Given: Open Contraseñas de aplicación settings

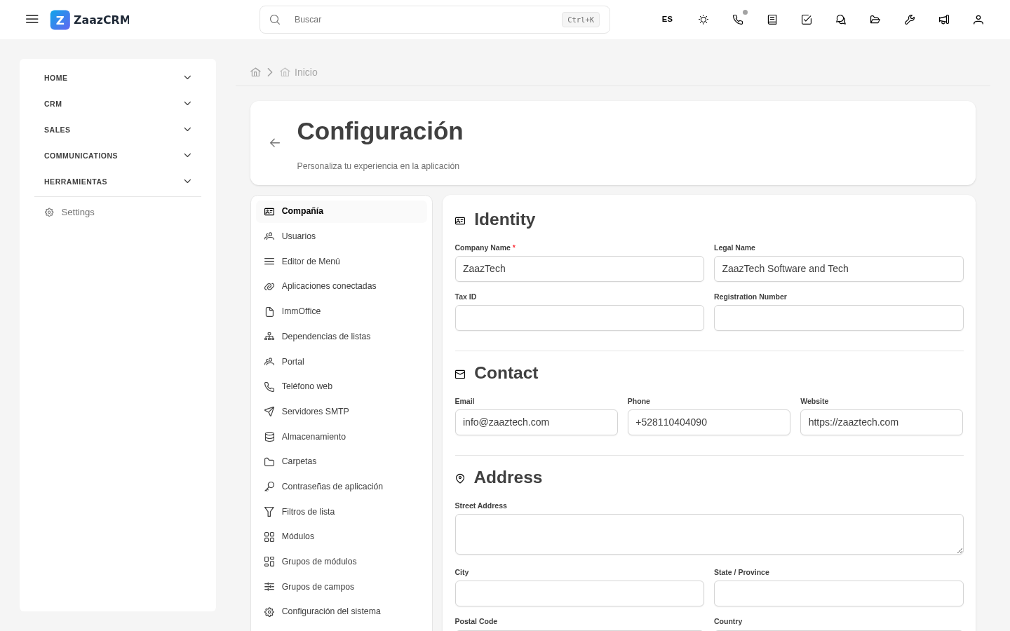Looking at the screenshot, I should click(342, 487).
